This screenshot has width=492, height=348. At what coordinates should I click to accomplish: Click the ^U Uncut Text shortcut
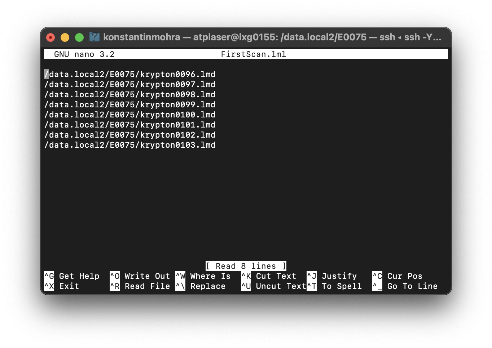click(x=274, y=286)
